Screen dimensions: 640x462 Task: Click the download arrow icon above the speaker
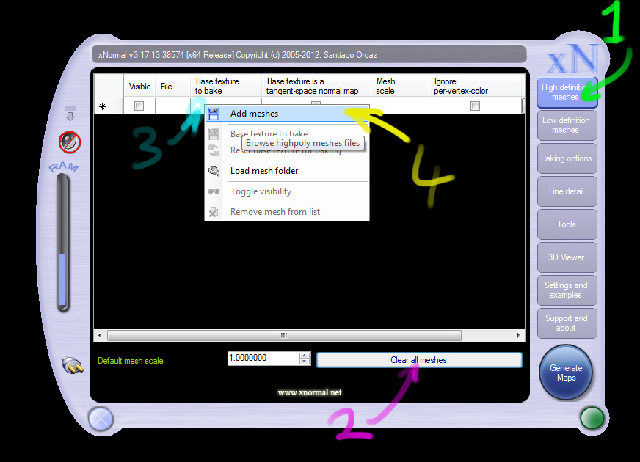(x=70, y=114)
